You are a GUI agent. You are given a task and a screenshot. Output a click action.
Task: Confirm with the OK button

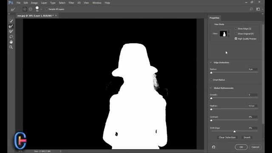[x=241, y=147]
